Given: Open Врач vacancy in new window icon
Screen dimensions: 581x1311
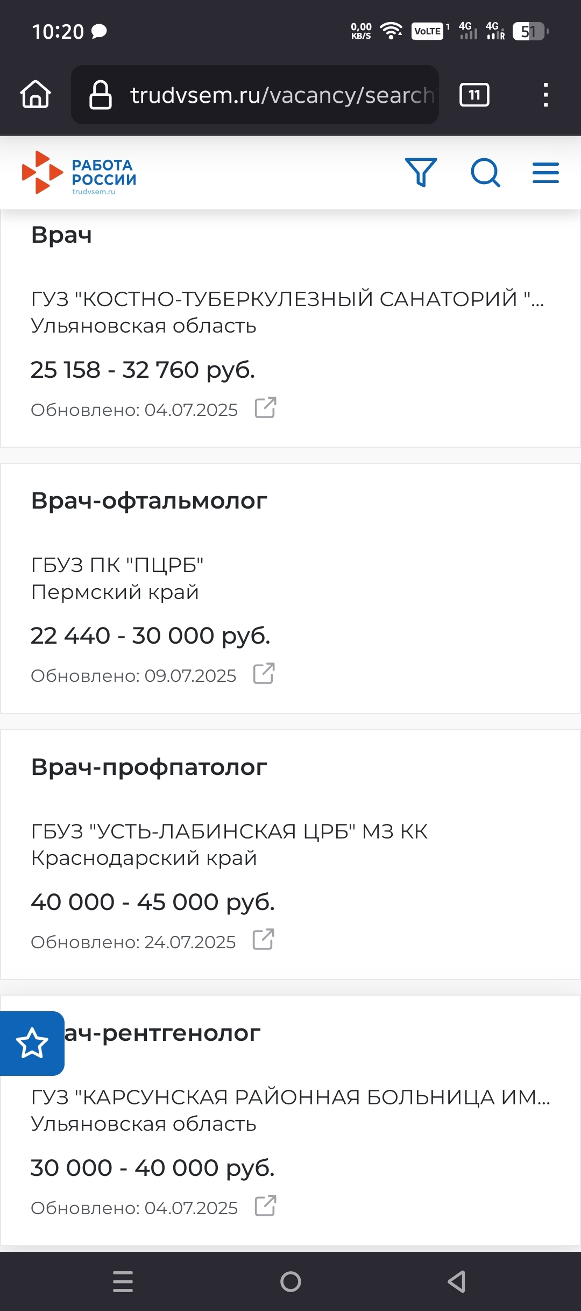Looking at the screenshot, I should (x=265, y=408).
